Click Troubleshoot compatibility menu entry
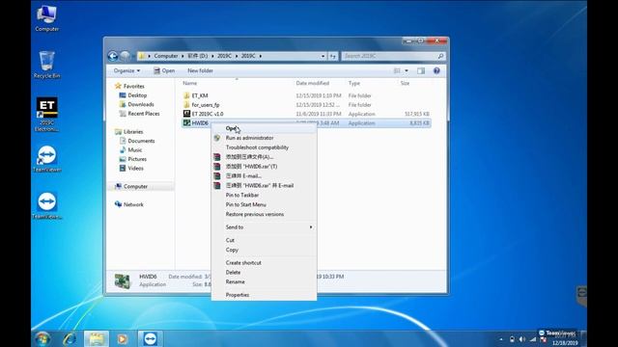Screen dimensions: 618x347 [x=264, y=147]
